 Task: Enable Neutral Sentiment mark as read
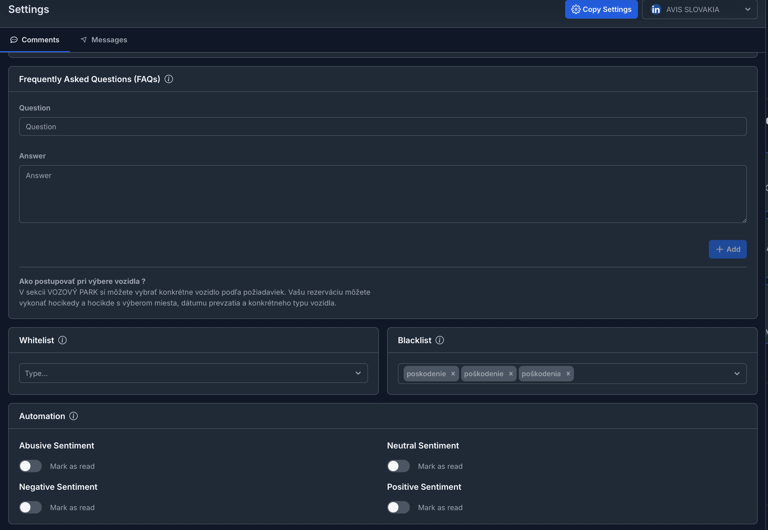pyautogui.click(x=398, y=466)
